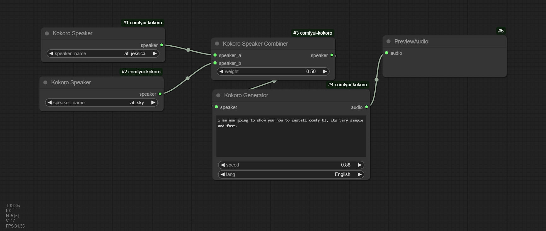Viewport: 546px width, 231px height.
Task: Click right arrow on af_sky speaker_name
Action: click(x=153, y=103)
